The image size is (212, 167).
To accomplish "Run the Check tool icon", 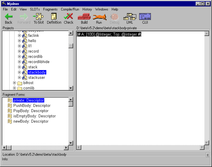I will (68, 17).
